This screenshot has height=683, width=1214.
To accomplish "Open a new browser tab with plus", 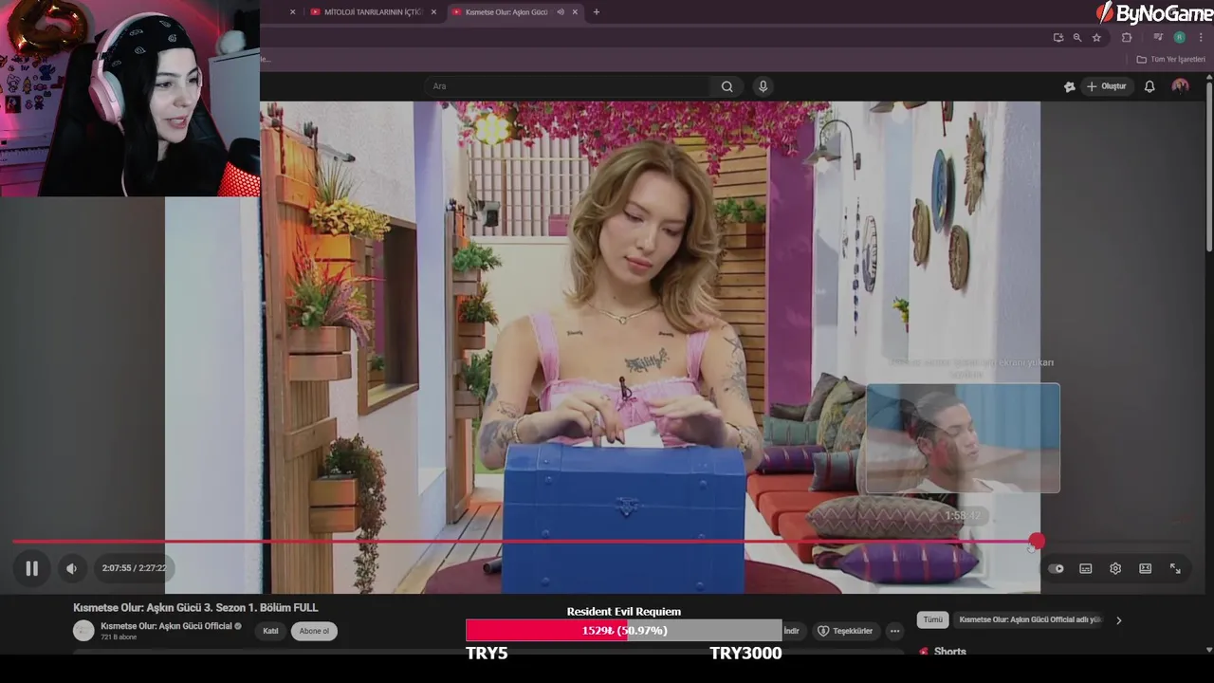I will point(596,12).
